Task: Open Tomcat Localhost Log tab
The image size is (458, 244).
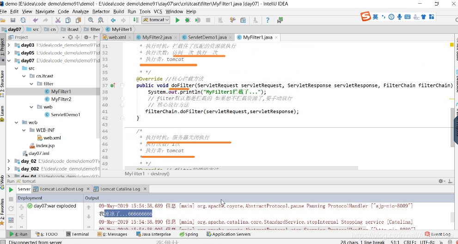Action: click(x=61, y=189)
